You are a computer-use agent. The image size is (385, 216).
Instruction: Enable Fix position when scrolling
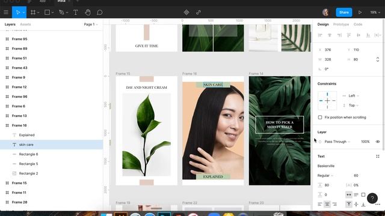coord(320,118)
